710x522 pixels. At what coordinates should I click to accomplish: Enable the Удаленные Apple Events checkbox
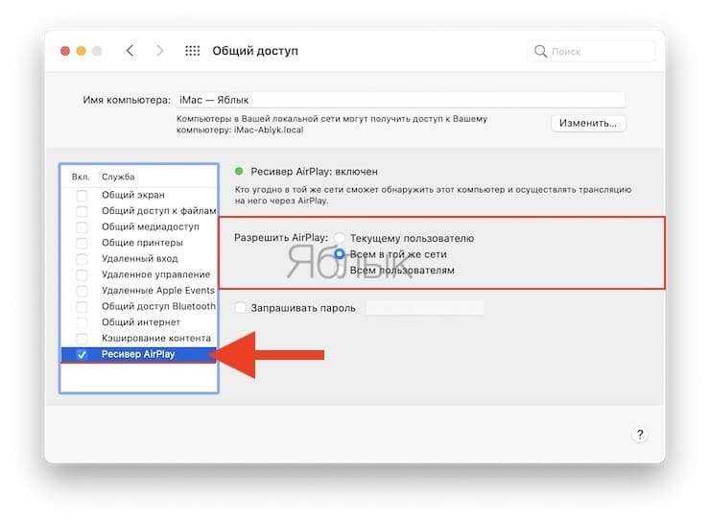[x=82, y=291]
